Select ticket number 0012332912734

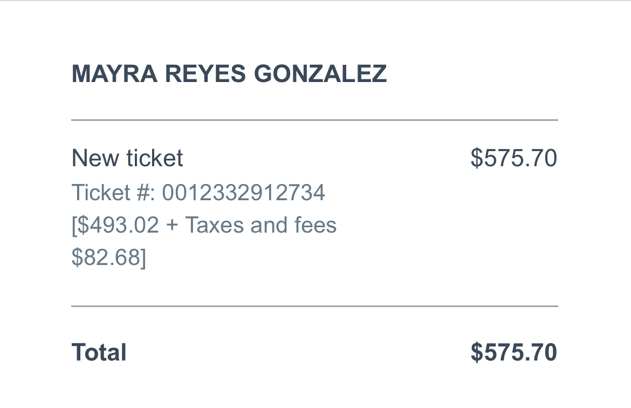[243, 192]
